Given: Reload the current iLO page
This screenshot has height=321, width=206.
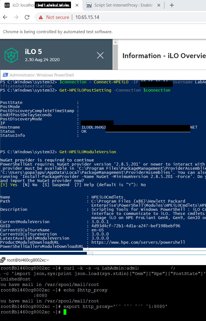Looking at the screenshot, I should [x=27, y=17].
